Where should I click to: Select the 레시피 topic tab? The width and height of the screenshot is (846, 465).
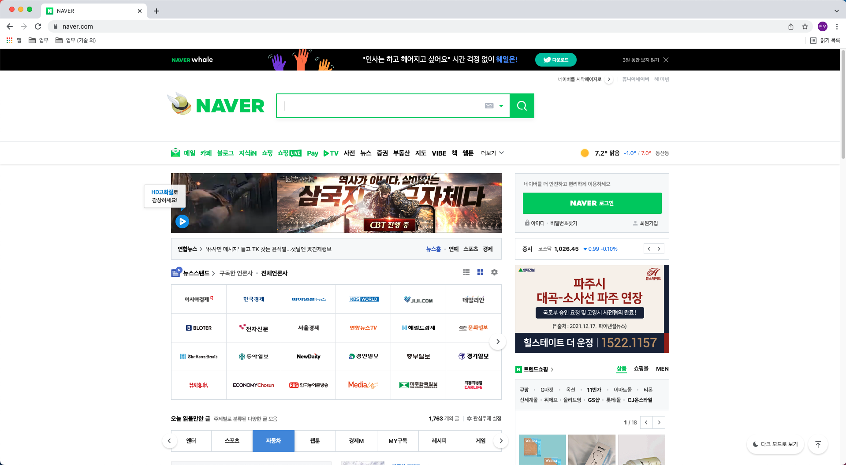tap(439, 441)
